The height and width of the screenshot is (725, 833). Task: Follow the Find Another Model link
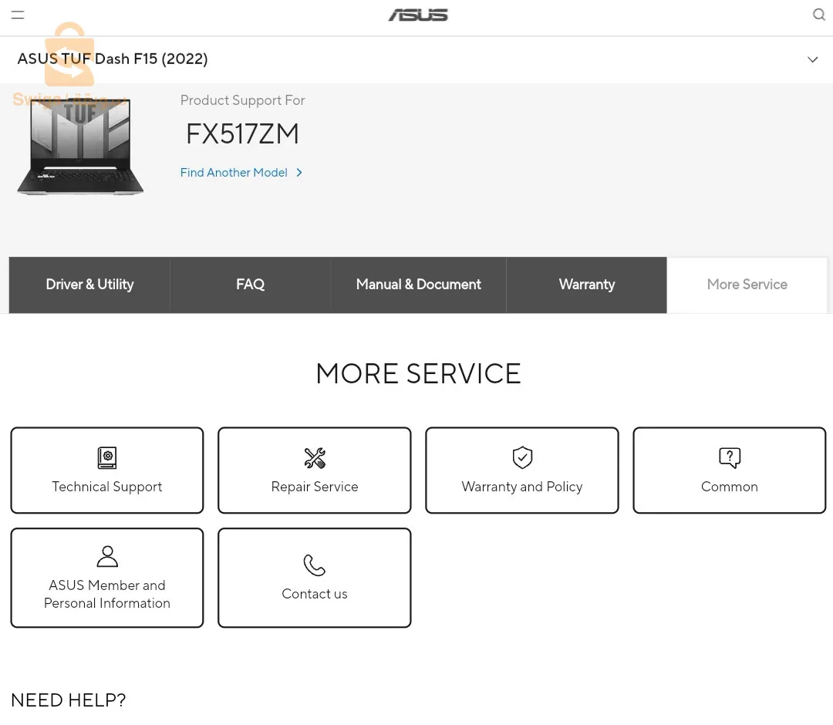(x=234, y=173)
